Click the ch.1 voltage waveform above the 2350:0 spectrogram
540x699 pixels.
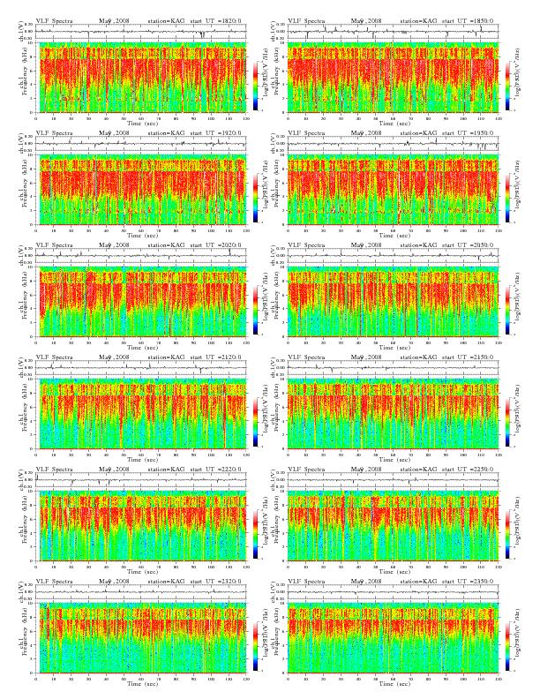393,592
